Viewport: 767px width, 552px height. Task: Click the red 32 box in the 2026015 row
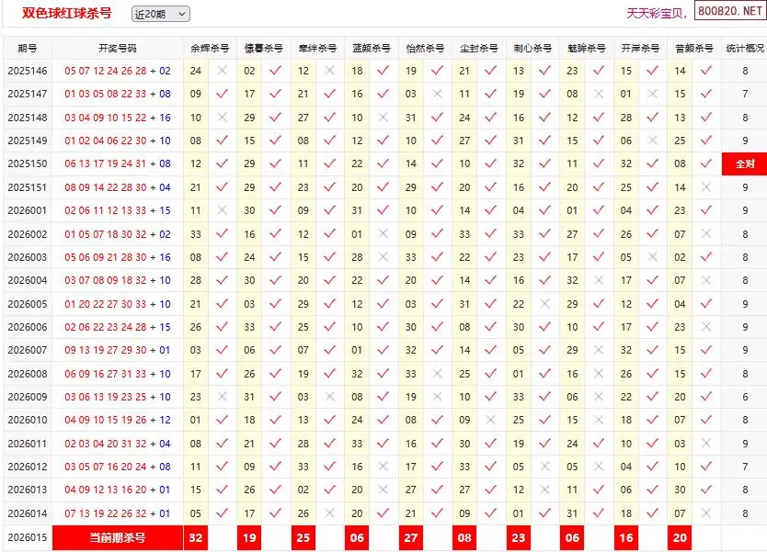click(x=195, y=537)
